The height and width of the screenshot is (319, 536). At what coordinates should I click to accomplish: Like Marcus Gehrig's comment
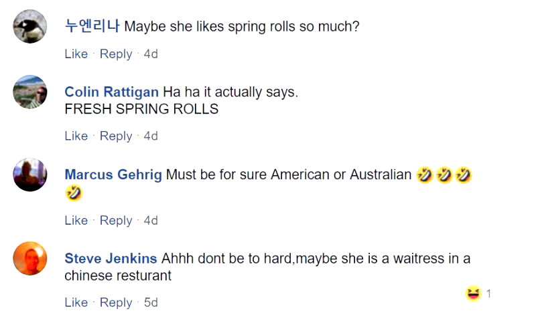point(76,220)
